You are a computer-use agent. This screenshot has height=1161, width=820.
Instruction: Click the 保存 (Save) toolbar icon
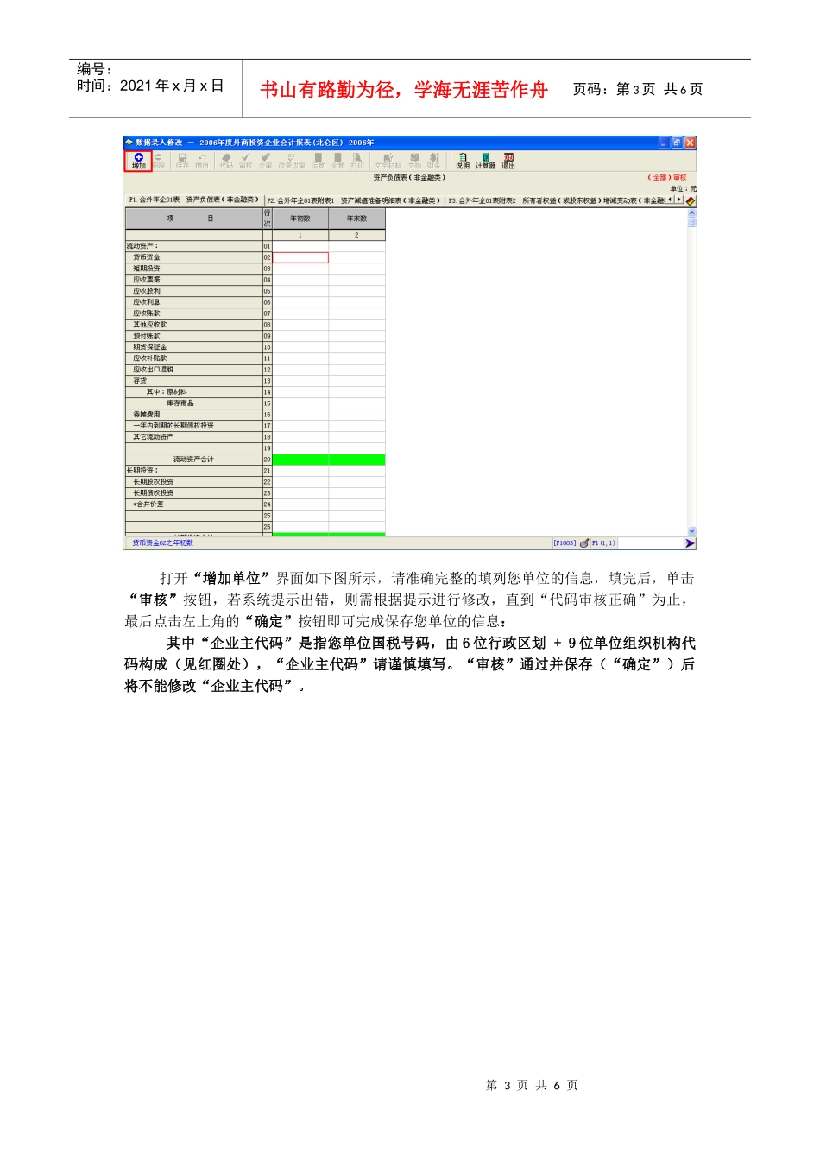pyautogui.click(x=182, y=161)
